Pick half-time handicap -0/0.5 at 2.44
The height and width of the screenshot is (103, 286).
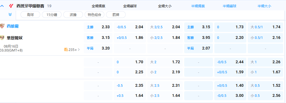tap(230, 62)
